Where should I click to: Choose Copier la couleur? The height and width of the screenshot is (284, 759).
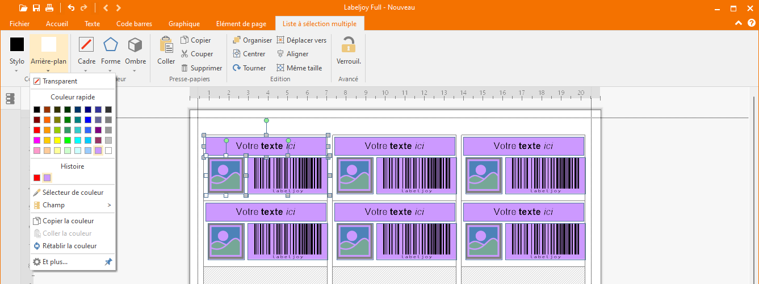pos(73,221)
